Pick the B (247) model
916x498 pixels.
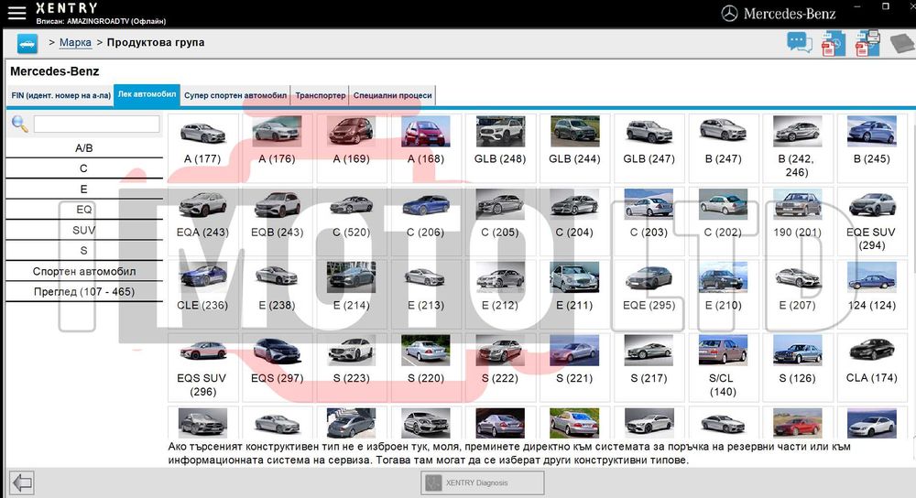(724, 148)
